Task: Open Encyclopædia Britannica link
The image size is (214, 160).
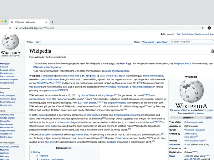Action: pos(127,115)
